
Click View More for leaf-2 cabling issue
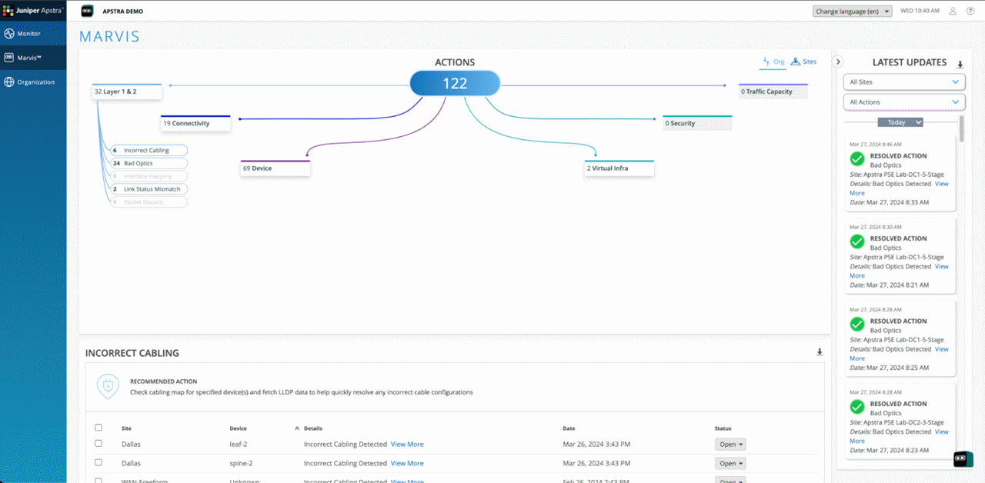click(x=407, y=444)
